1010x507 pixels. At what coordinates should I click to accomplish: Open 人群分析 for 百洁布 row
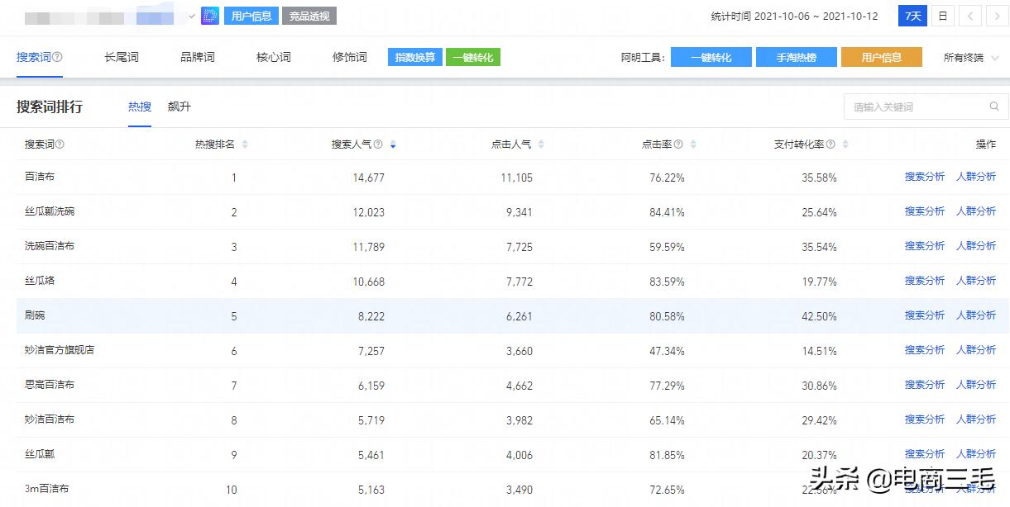(x=976, y=177)
